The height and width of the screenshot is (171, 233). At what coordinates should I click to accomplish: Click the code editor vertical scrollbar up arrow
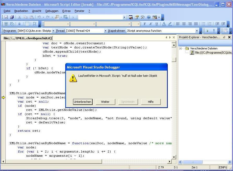click(x=174, y=45)
